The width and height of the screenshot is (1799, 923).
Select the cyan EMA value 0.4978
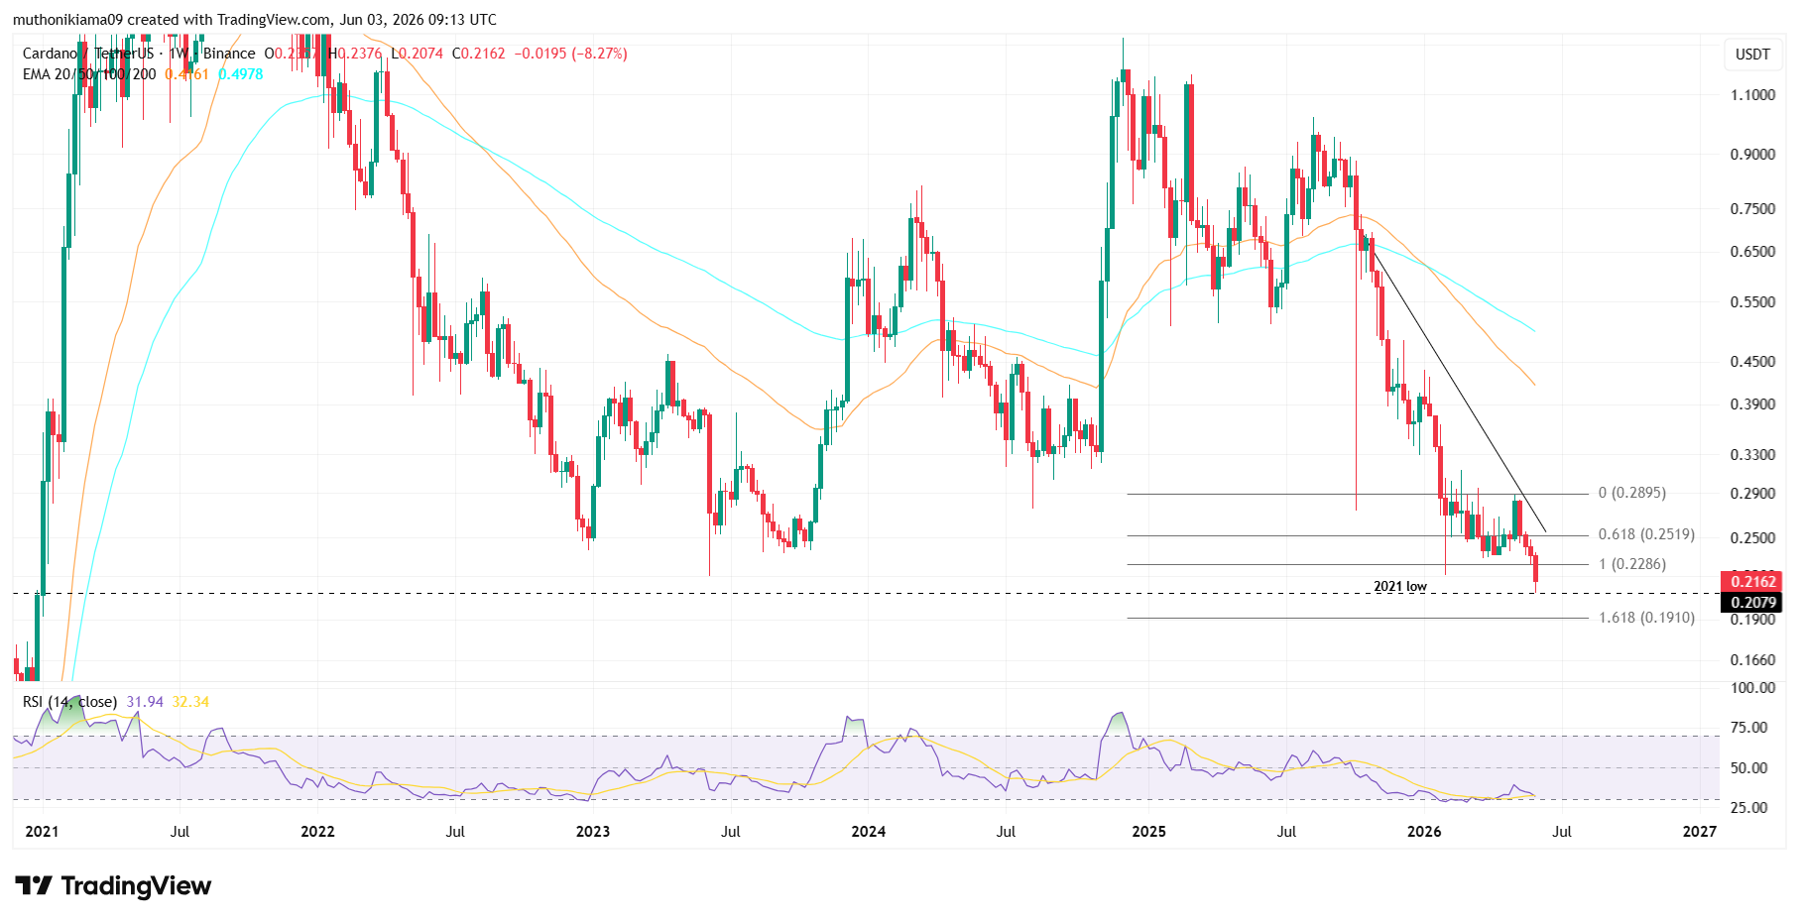pyautogui.click(x=241, y=74)
